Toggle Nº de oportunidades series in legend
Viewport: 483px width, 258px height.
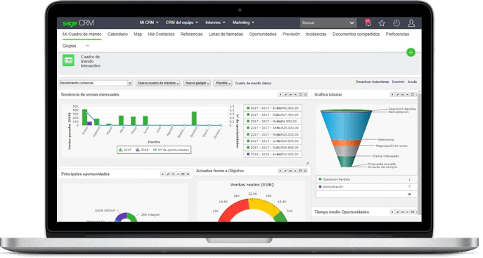click(x=171, y=150)
